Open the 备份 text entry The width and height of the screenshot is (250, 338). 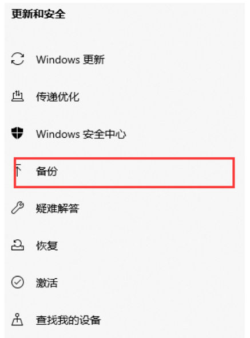pyautogui.click(x=47, y=172)
